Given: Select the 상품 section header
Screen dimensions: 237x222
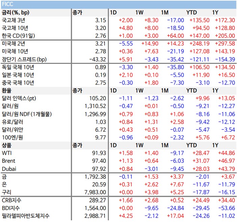Looking at the screenshot, I should tap(6, 145).
